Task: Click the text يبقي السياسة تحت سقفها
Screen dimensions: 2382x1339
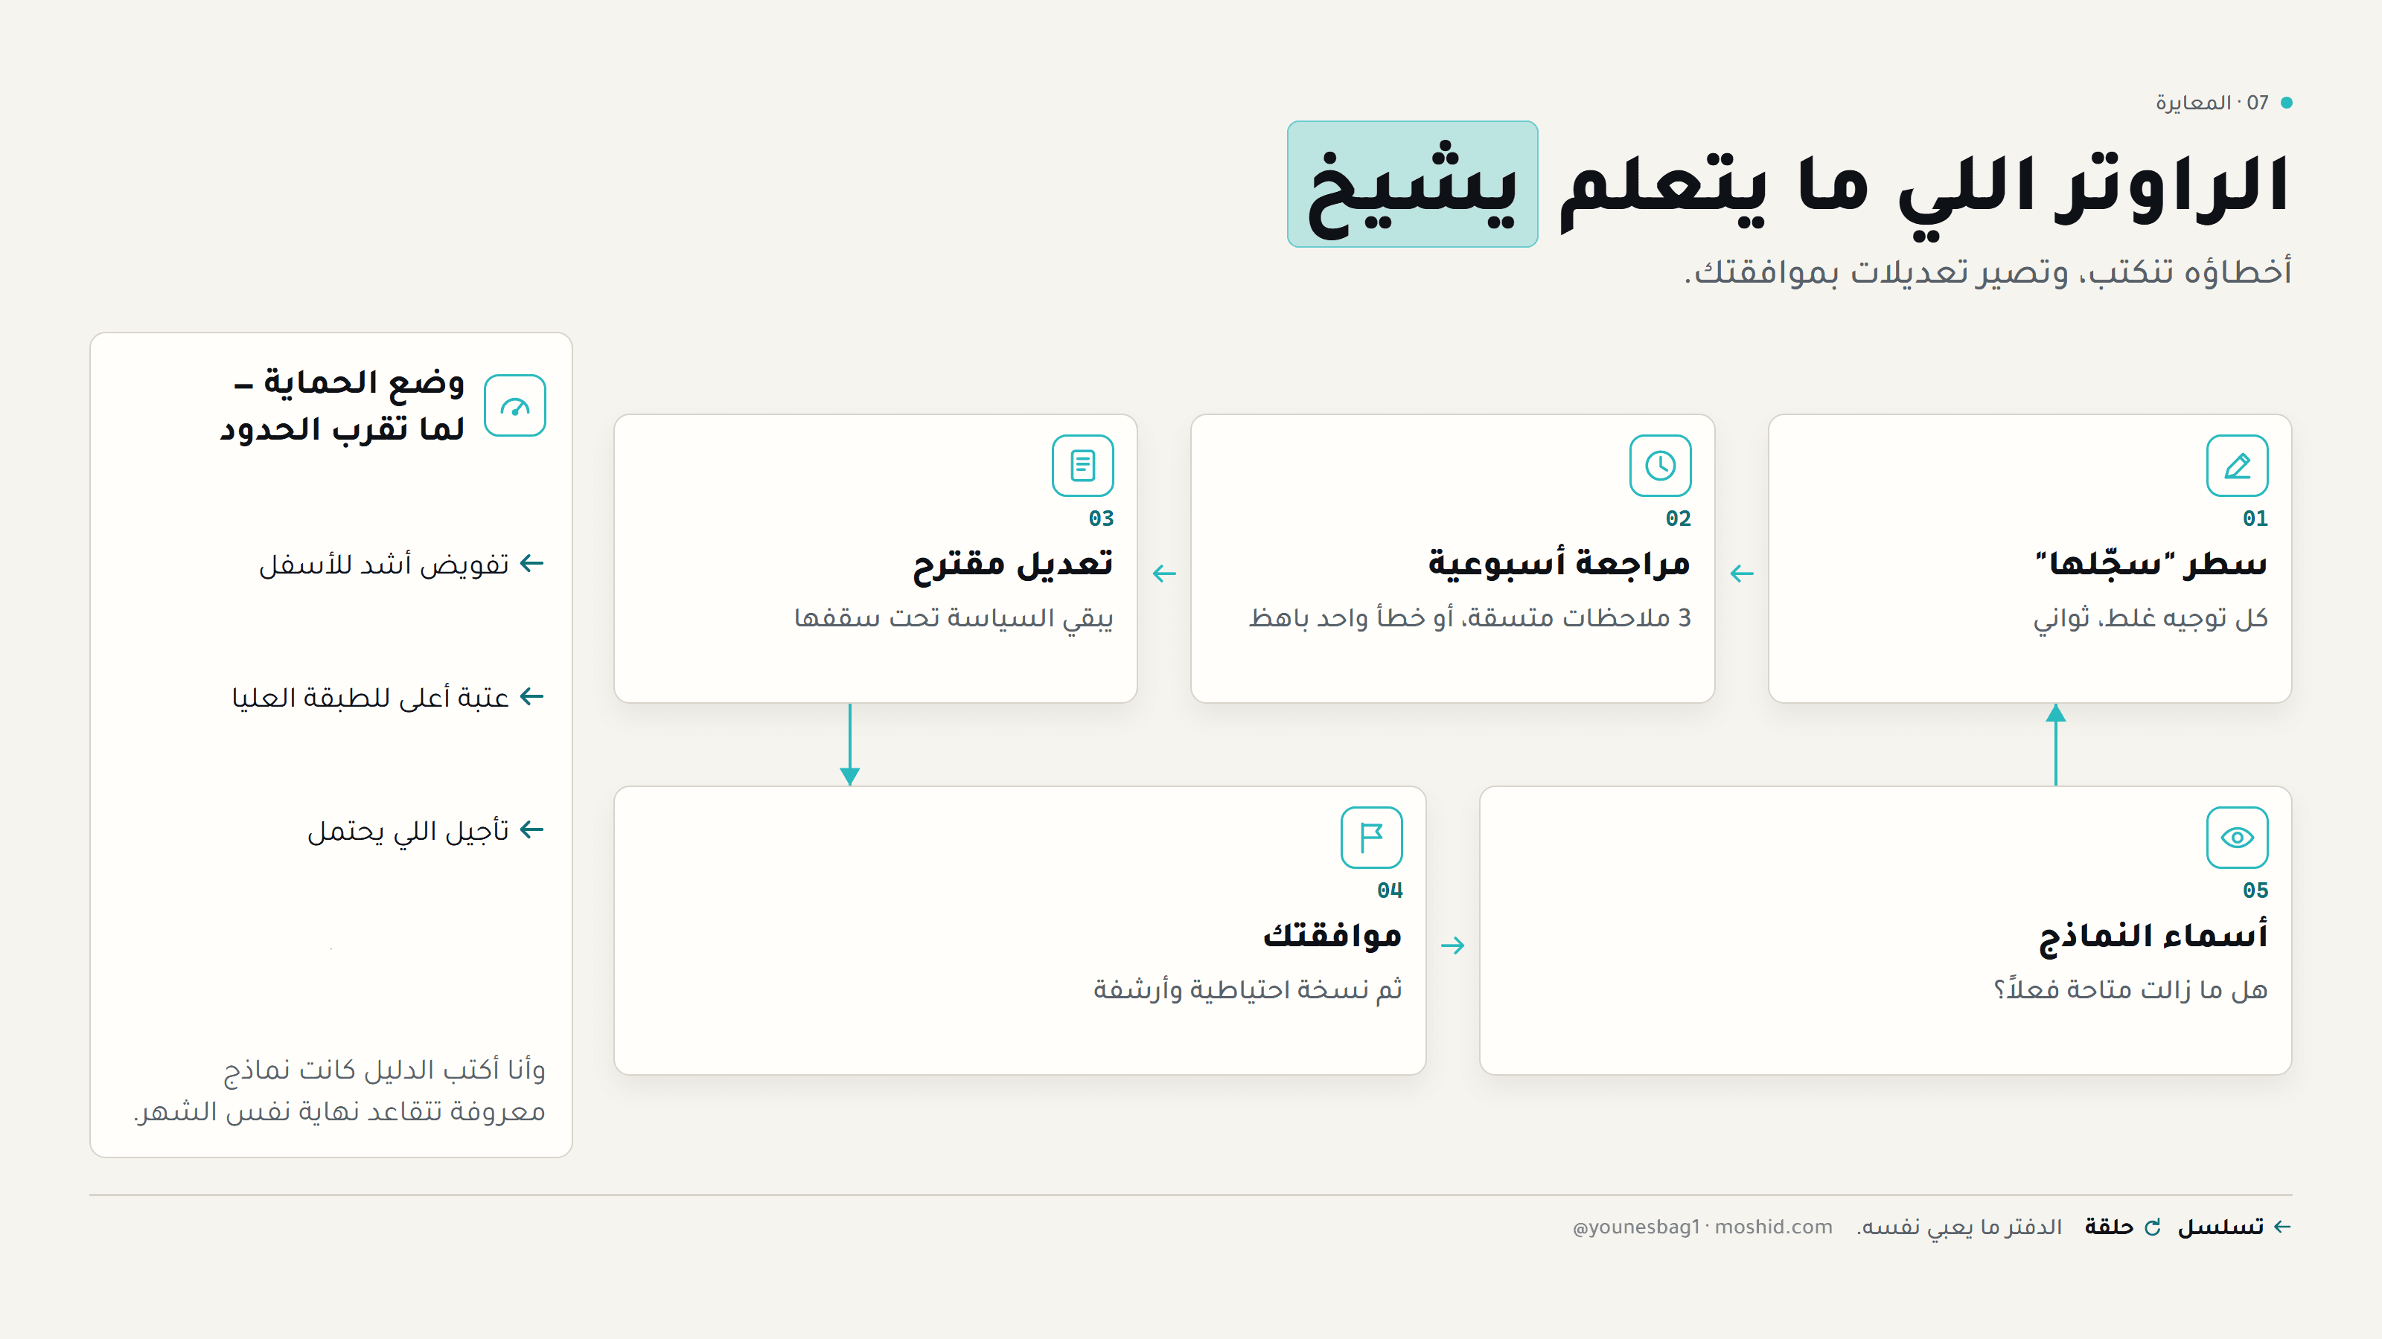Action: [x=954, y=617]
